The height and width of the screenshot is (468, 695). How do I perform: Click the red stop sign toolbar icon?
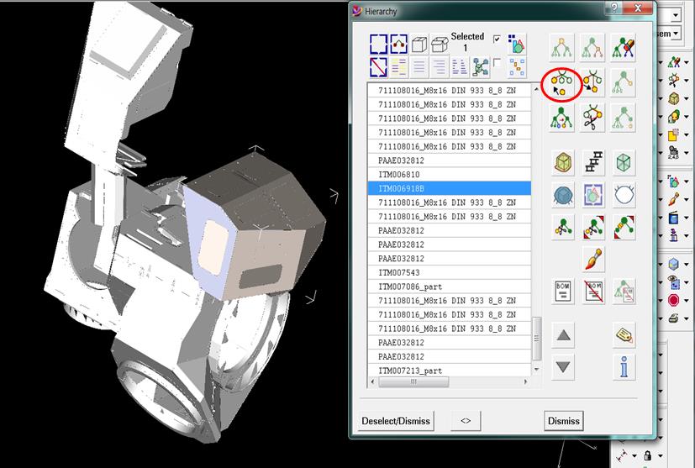click(673, 300)
